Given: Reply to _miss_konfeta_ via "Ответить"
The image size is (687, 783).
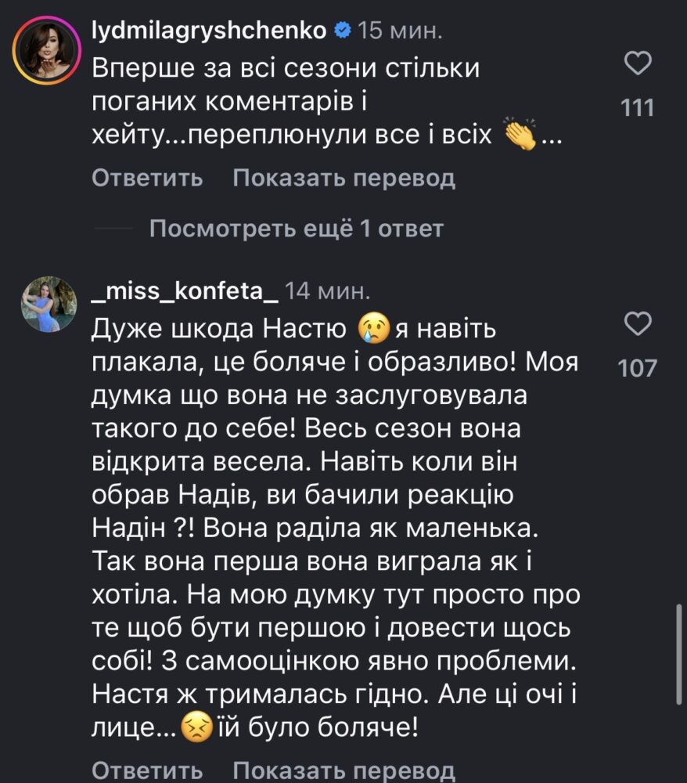Looking at the screenshot, I should click(x=147, y=769).
